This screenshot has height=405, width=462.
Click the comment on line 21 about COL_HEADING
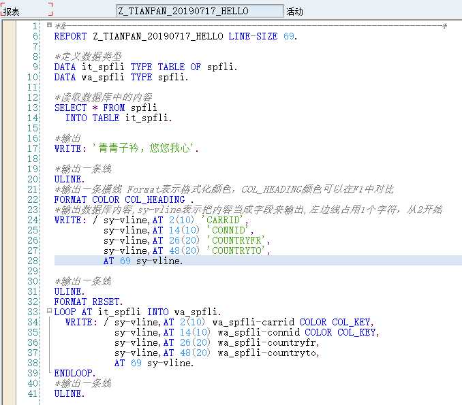[224, 189]
